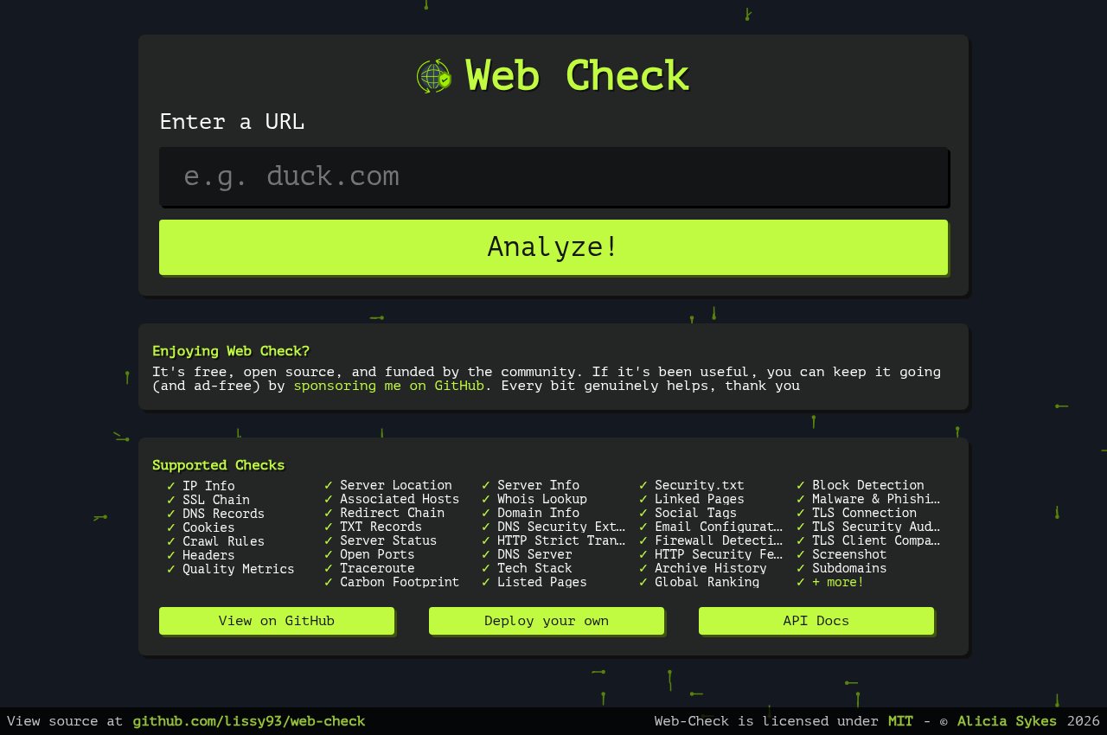The width and height of the screenshot is (1107, 735).
Task: Click the Traceroute check item
Action: tap(377, 568)
